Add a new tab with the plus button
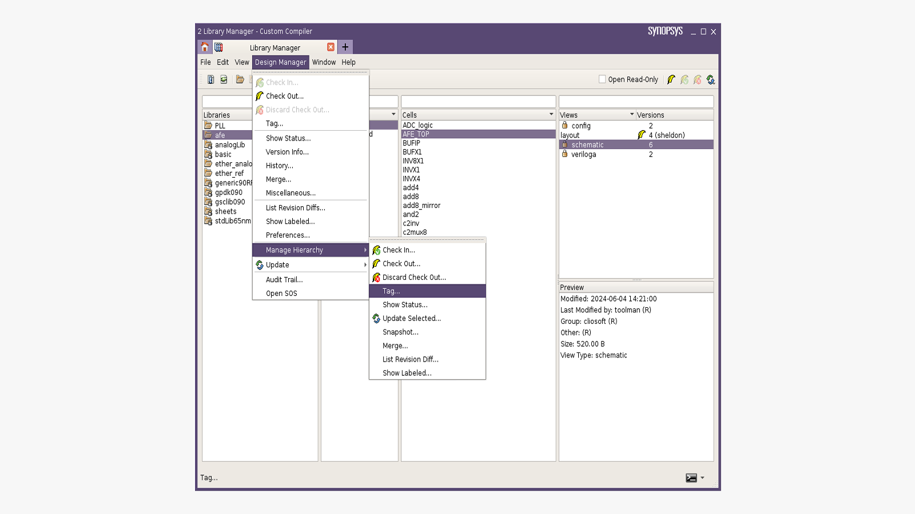This screenshot has height=514, width=915. (x=345, y=47)
